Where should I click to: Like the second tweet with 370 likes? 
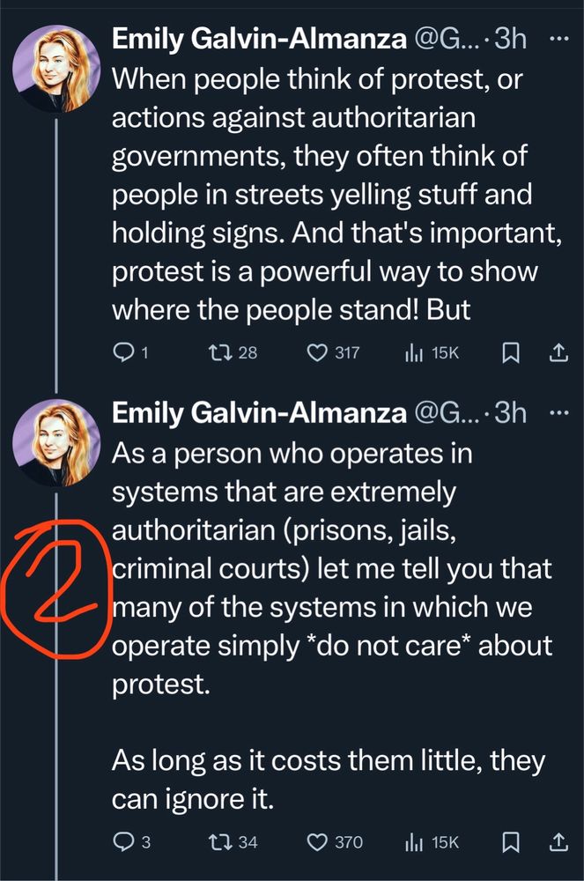[x=317, y=842]
